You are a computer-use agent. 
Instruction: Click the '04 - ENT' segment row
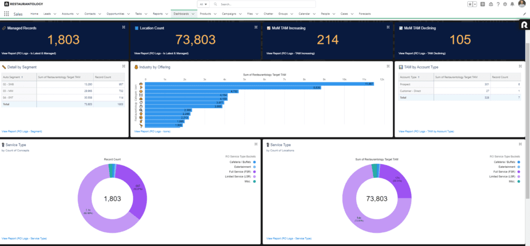63,98
